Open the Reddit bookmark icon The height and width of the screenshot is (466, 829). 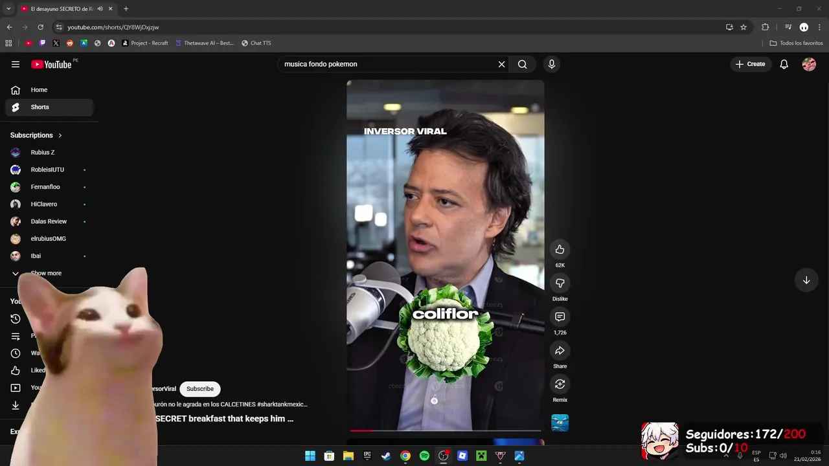(70, 43)
